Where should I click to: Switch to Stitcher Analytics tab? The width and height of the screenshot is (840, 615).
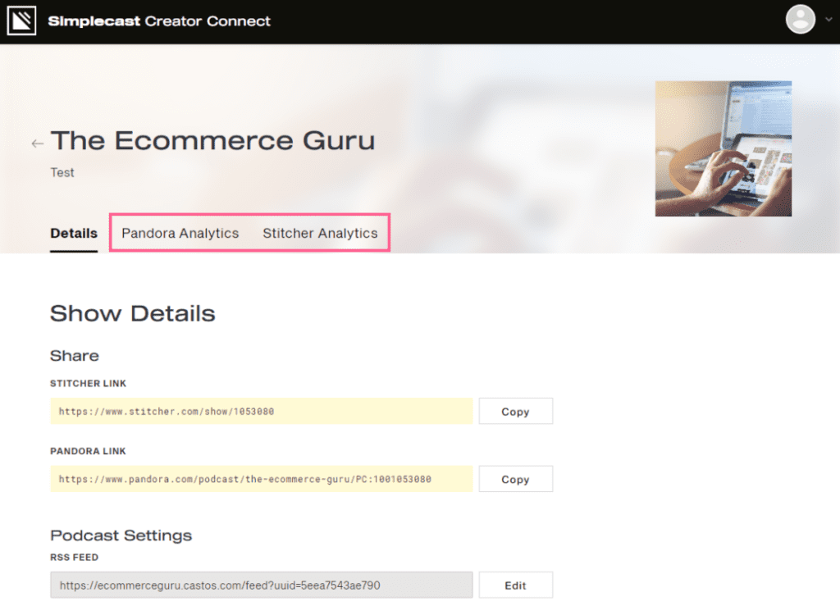pos(320,234)
